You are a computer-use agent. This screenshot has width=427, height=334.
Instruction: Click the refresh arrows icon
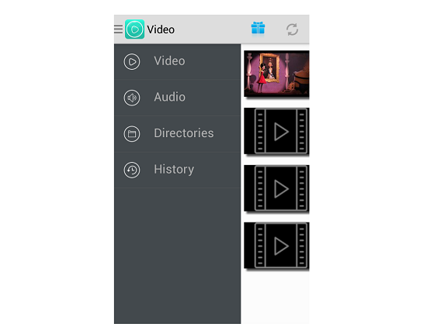tap(292, 29)
